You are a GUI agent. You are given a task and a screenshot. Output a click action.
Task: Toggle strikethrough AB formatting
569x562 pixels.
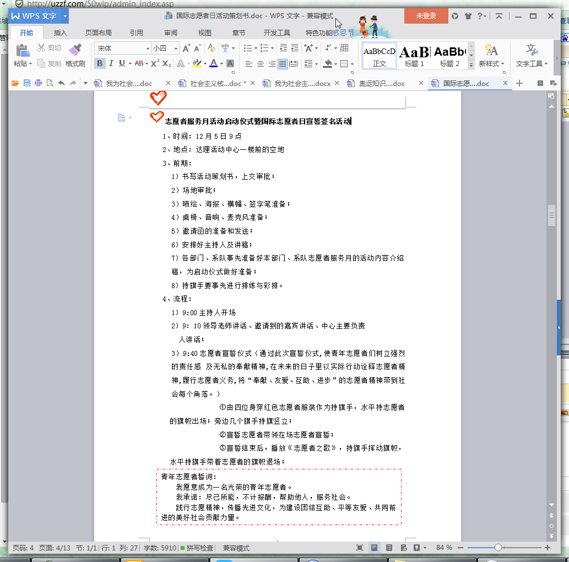[139, 63]
